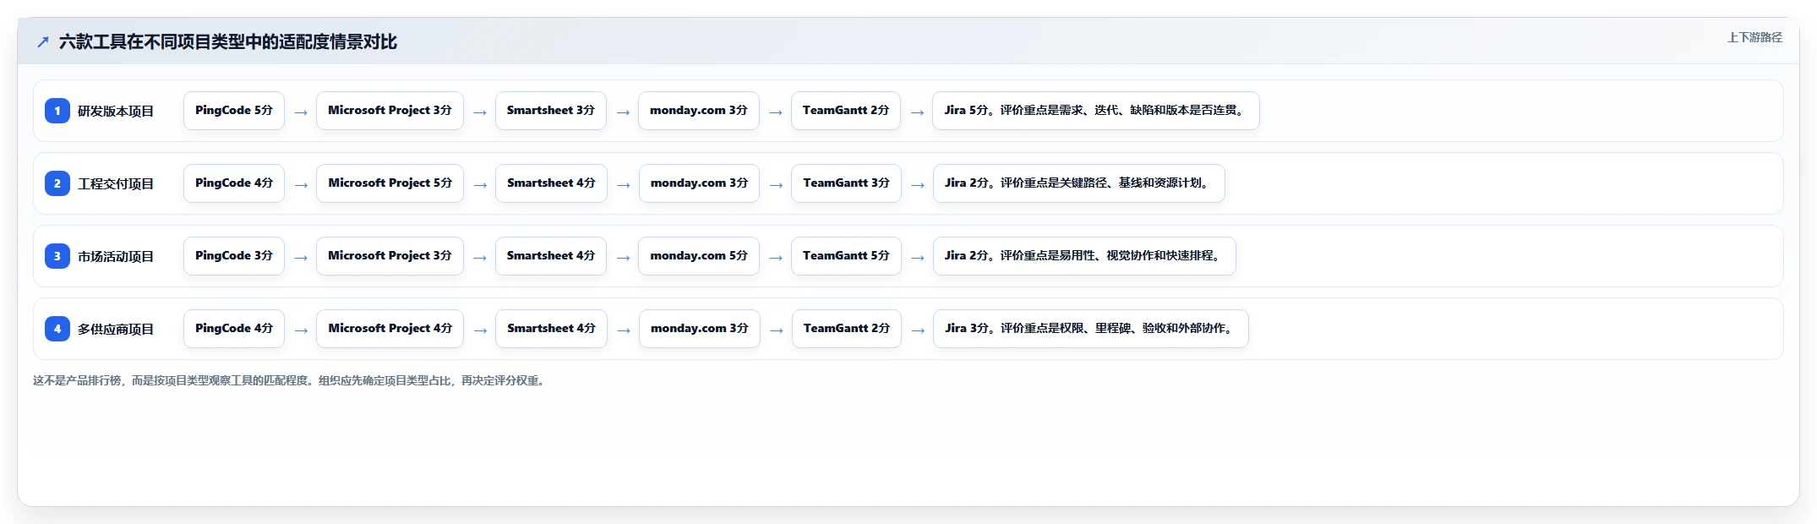Image resolution: width=1817 pixels, height=524 pixels.
Task: Click monday.com 3分 in 多供应商项目 row
Action: pyautogui.click(x=700, y=329)
